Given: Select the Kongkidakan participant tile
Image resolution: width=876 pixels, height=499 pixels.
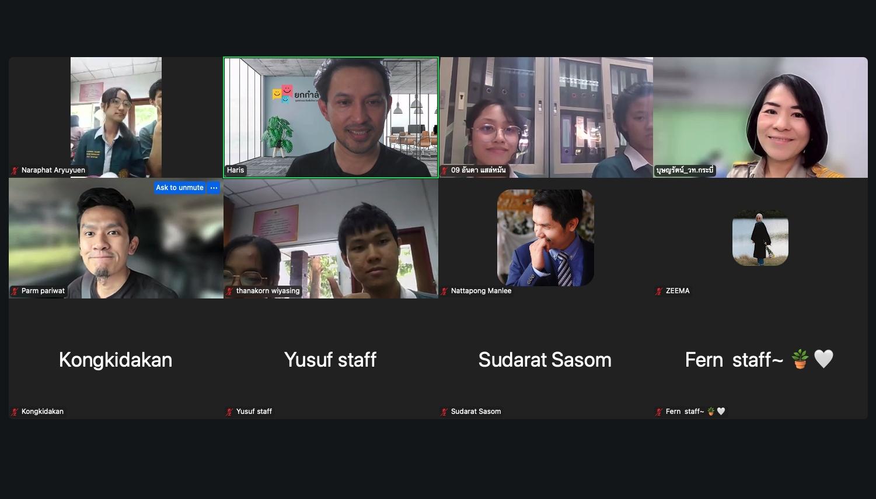Looking at the screenshot, I should [116, 359].
